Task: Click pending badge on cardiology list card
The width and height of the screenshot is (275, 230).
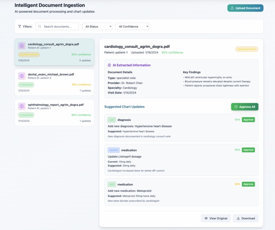Action: pos(29,55)
